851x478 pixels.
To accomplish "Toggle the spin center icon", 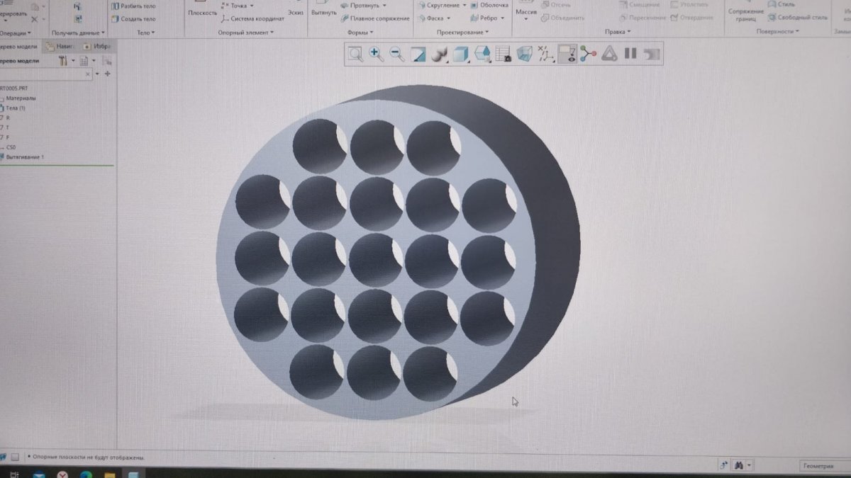I will click(x=588, y=54).
